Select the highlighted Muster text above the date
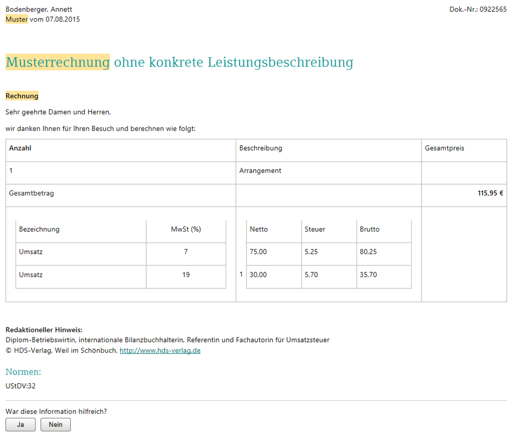Image resolution: width=516 pixels, height=438 pixels. 17,19
